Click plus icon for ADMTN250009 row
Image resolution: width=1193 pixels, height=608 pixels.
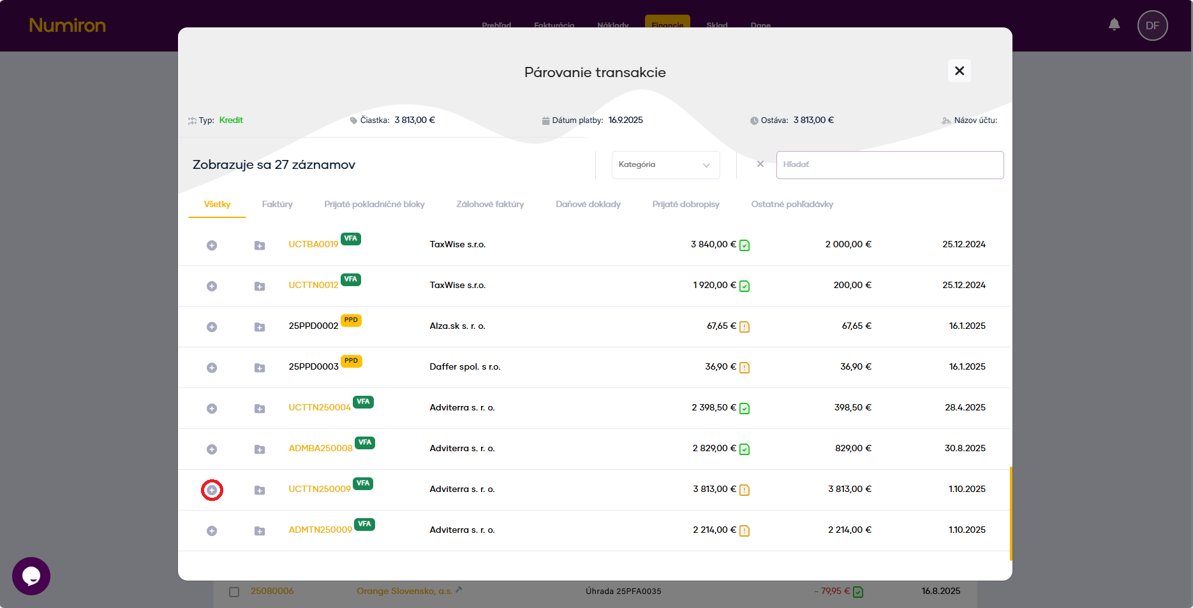[x=212, y=531]
